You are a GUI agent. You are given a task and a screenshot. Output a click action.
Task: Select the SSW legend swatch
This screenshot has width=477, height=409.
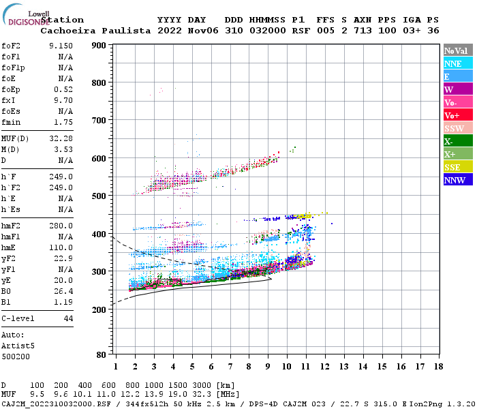[458, 128]
